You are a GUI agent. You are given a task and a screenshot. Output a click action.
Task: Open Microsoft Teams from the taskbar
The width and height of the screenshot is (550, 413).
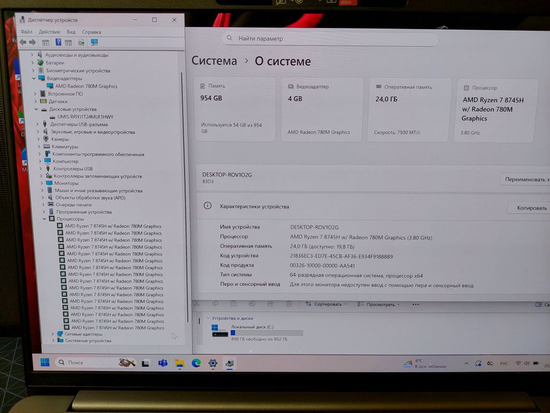click(x=163, y=363)
